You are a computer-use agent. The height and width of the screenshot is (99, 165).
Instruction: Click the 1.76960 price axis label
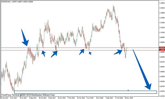coord(162,13)
